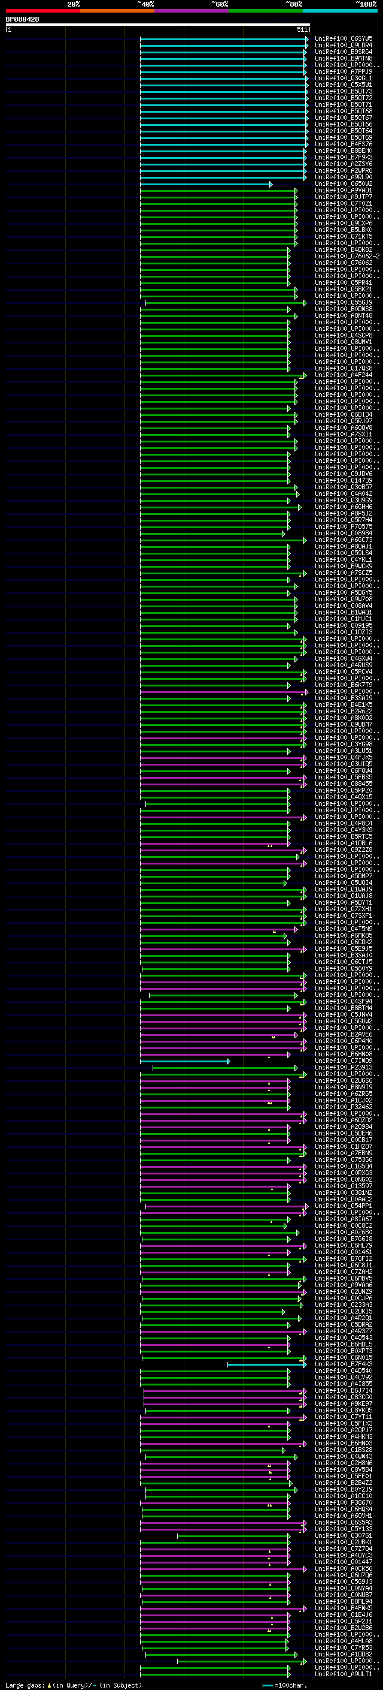Screen dimensions: 383x1690
Task: Open hit UniRef100_A2ZSY6
Action: (x=344, y=164)
